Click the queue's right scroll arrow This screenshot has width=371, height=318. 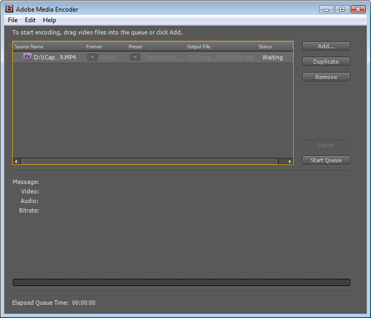click(290, 161)
